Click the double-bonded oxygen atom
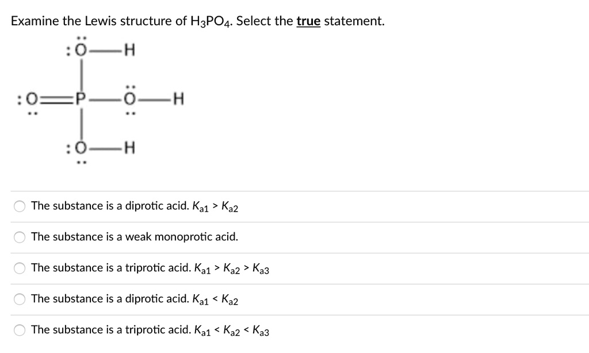This screenshot has height=353, width=589. click(x=32, y=99)
